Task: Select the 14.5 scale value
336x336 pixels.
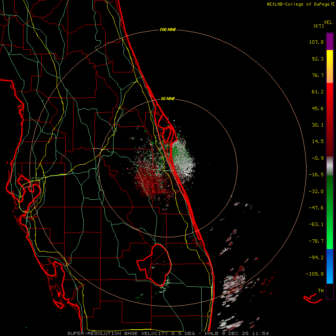Action: pos(318,141)
